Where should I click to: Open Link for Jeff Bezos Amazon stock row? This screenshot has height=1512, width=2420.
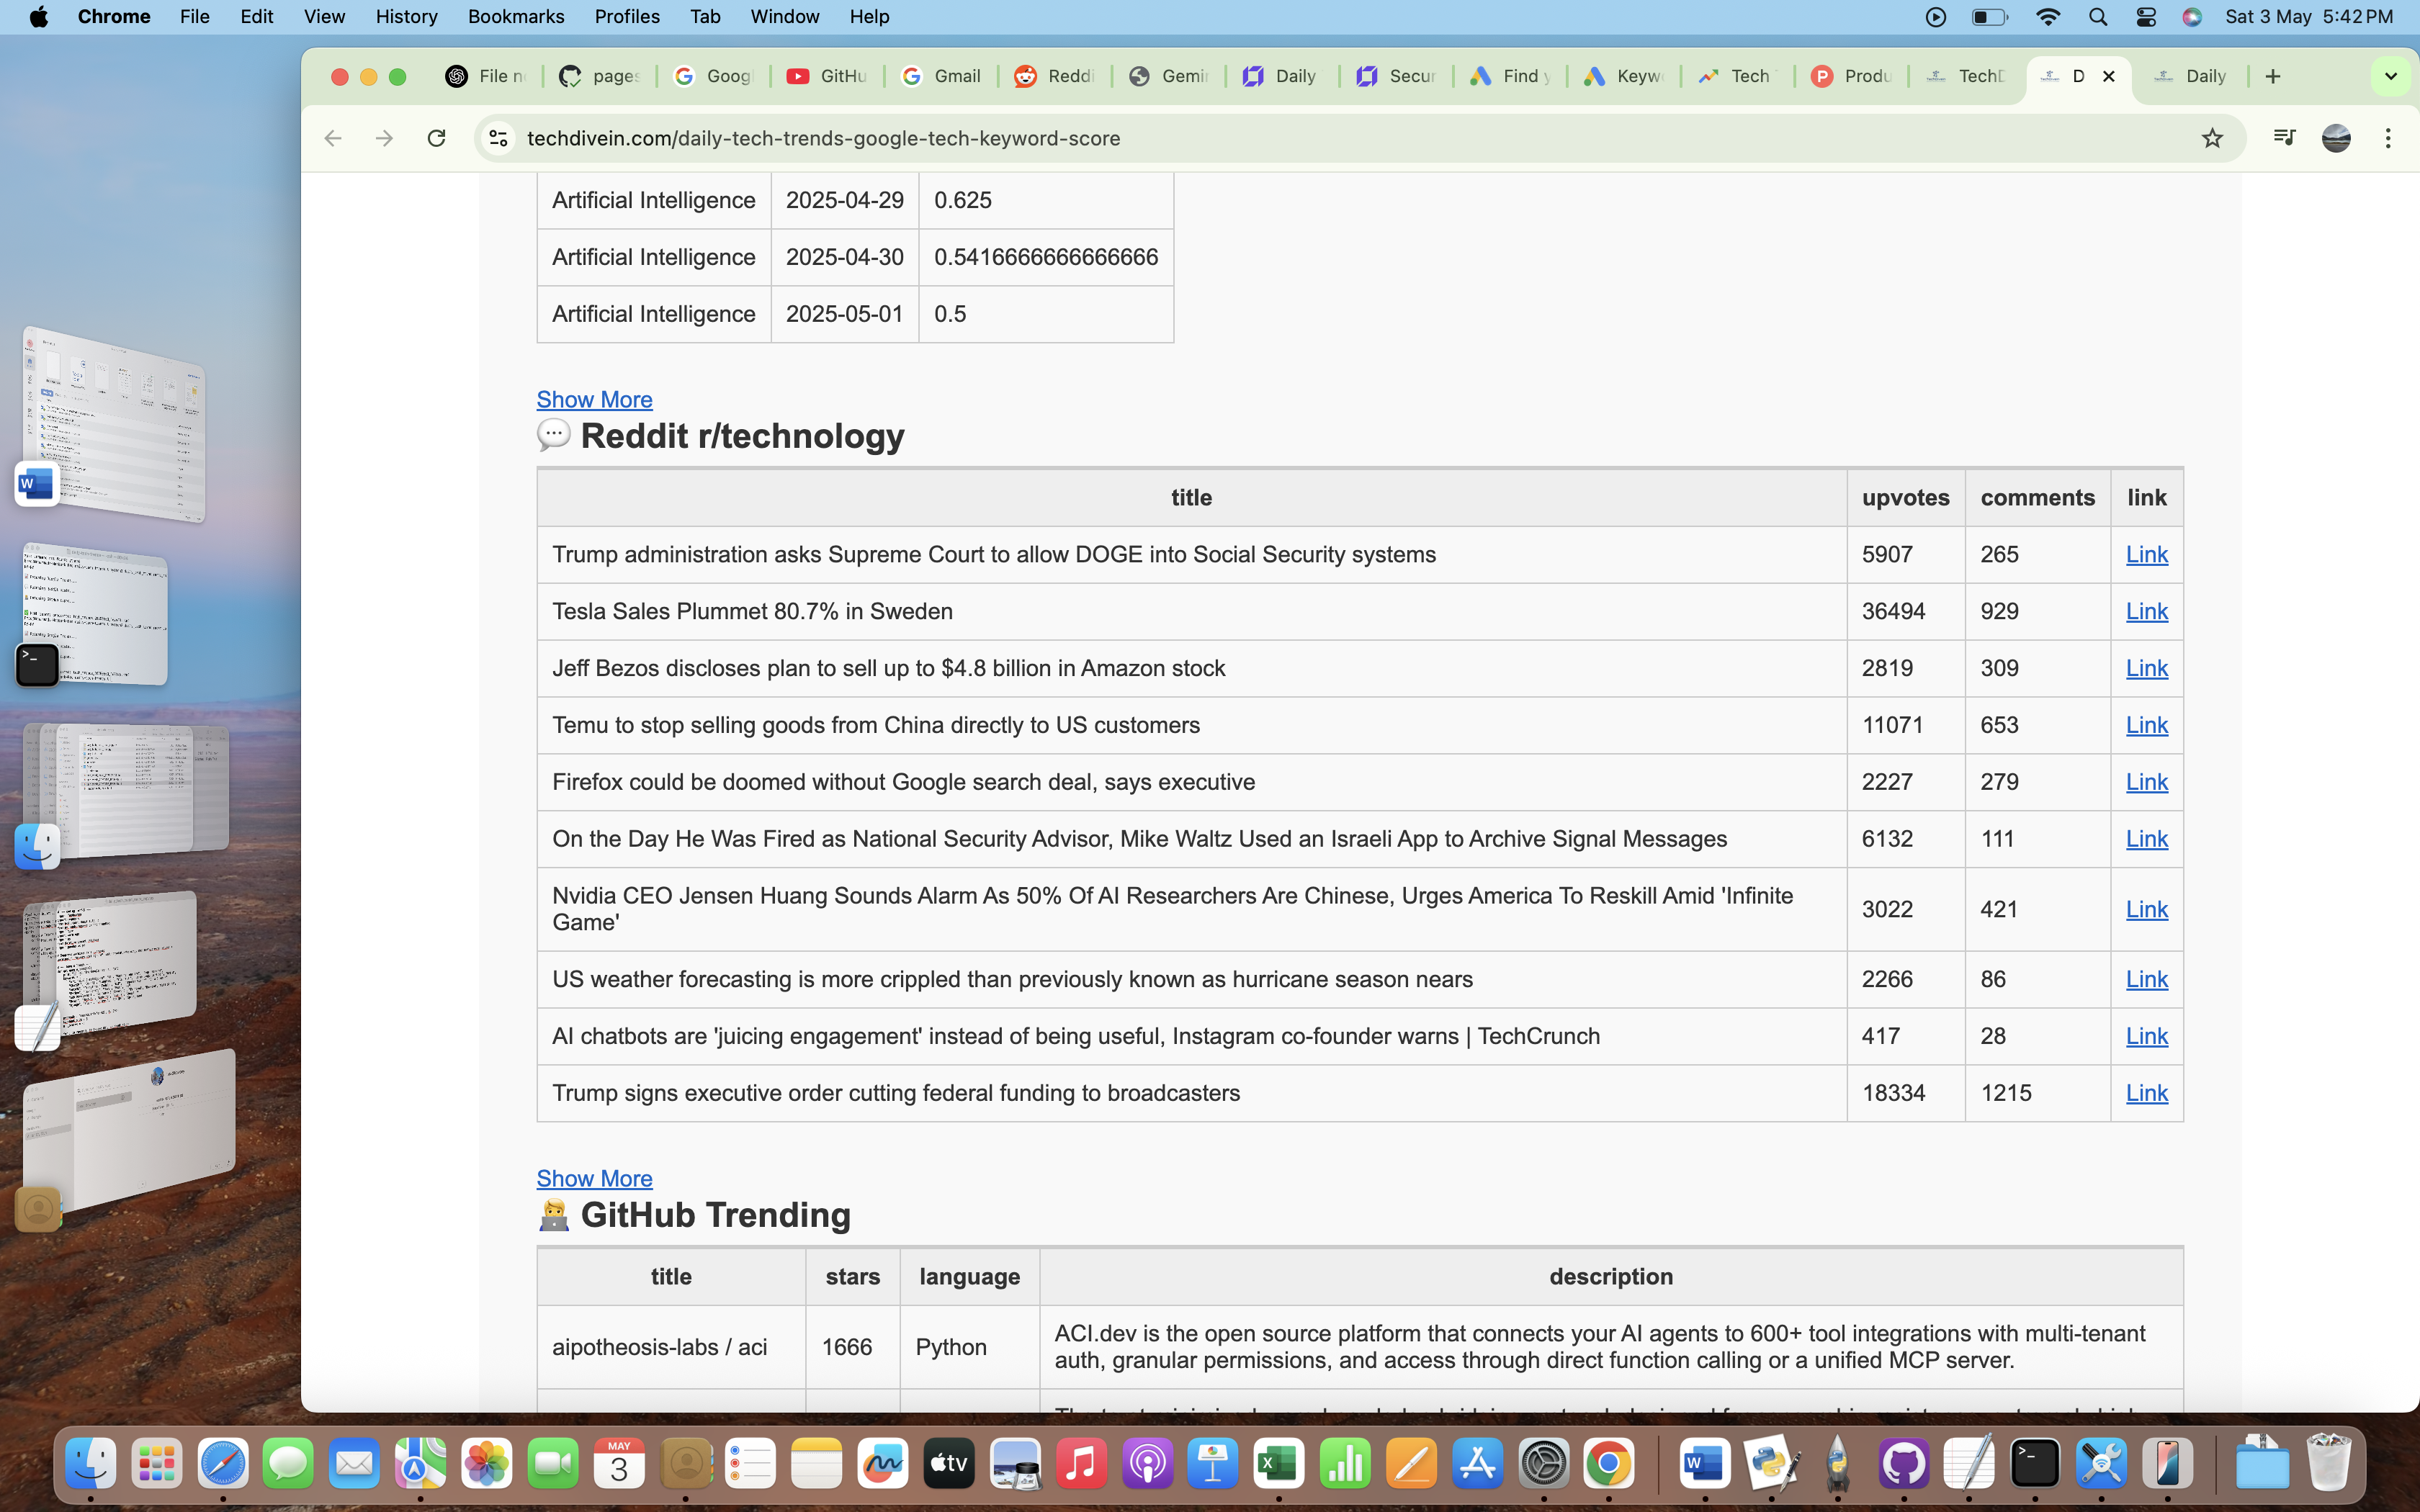(2146, 668)
